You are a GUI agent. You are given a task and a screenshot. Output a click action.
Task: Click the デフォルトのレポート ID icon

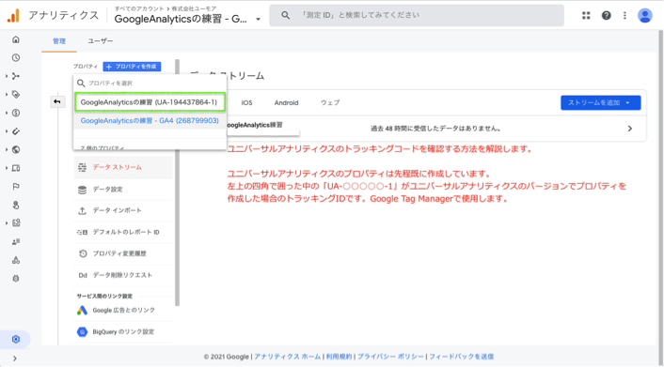point(82,232)
